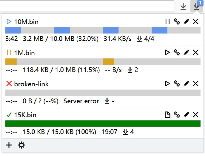Edit the 15K.bin download entry
The image size is (205, 156).
(186, 115)
